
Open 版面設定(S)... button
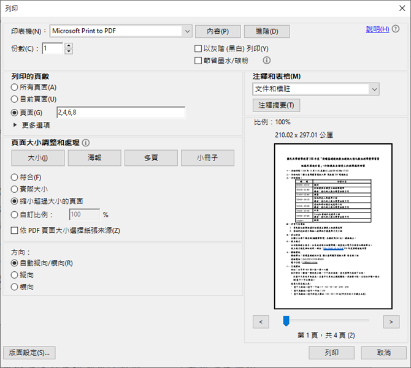click(29, 353)
